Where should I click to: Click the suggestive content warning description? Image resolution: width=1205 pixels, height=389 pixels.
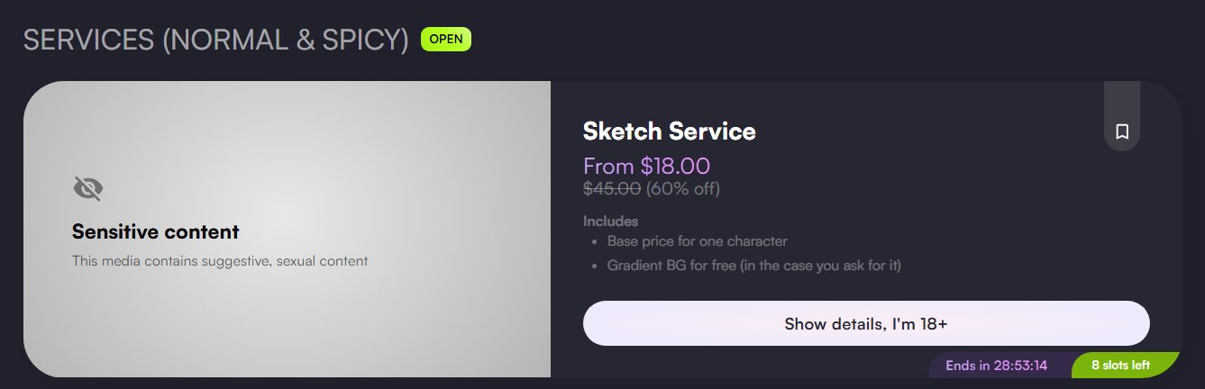220,261
